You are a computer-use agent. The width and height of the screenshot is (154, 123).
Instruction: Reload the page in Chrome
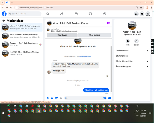[11, 8]
